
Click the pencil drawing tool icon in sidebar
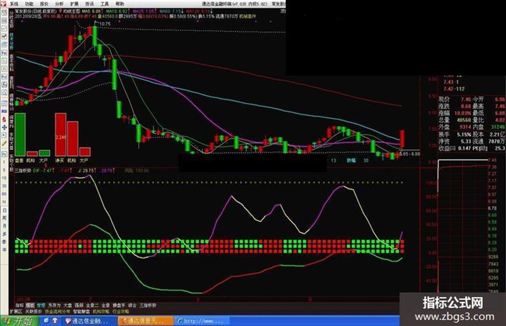click(x=4, y=143)
